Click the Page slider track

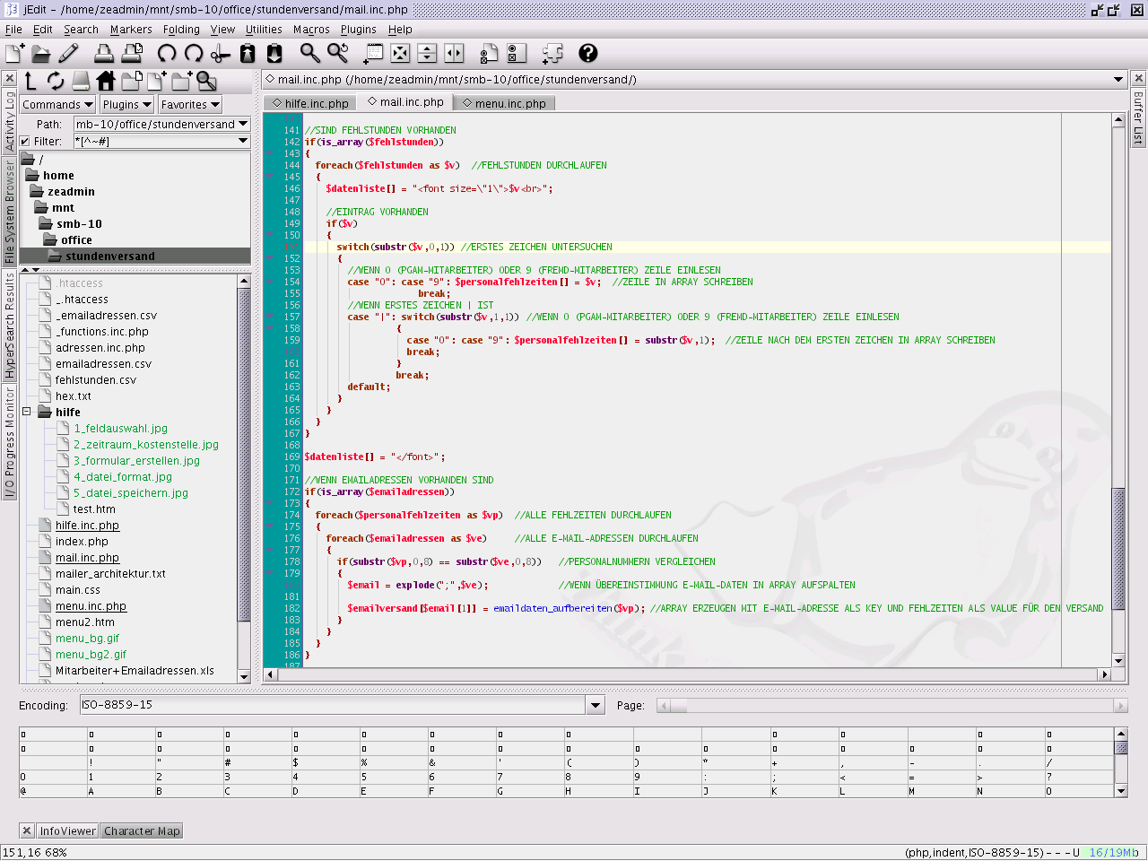pos(891,706)
